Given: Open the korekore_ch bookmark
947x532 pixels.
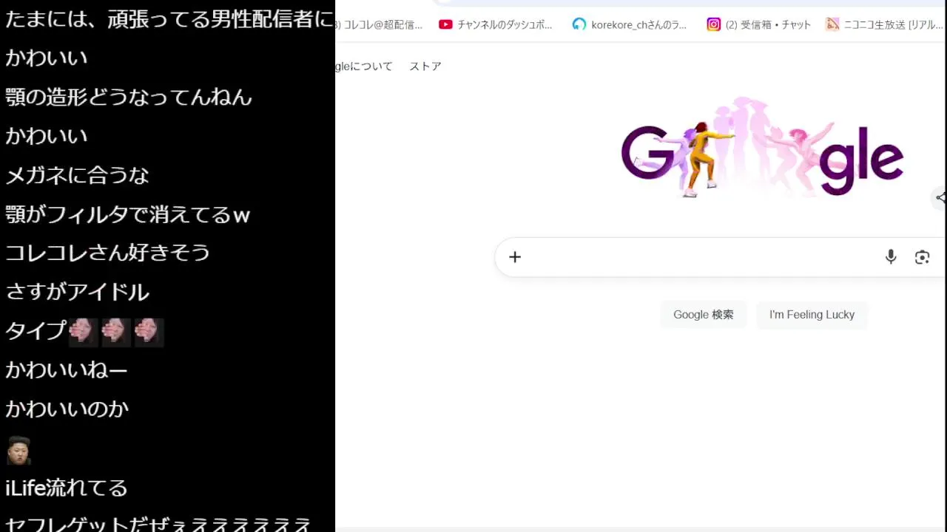Looking at the screenshot, I should (x=630, y=24).
